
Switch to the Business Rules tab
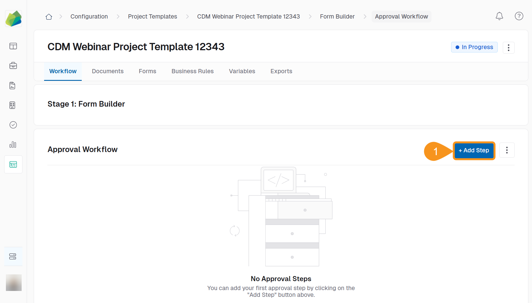click(192, 71)
